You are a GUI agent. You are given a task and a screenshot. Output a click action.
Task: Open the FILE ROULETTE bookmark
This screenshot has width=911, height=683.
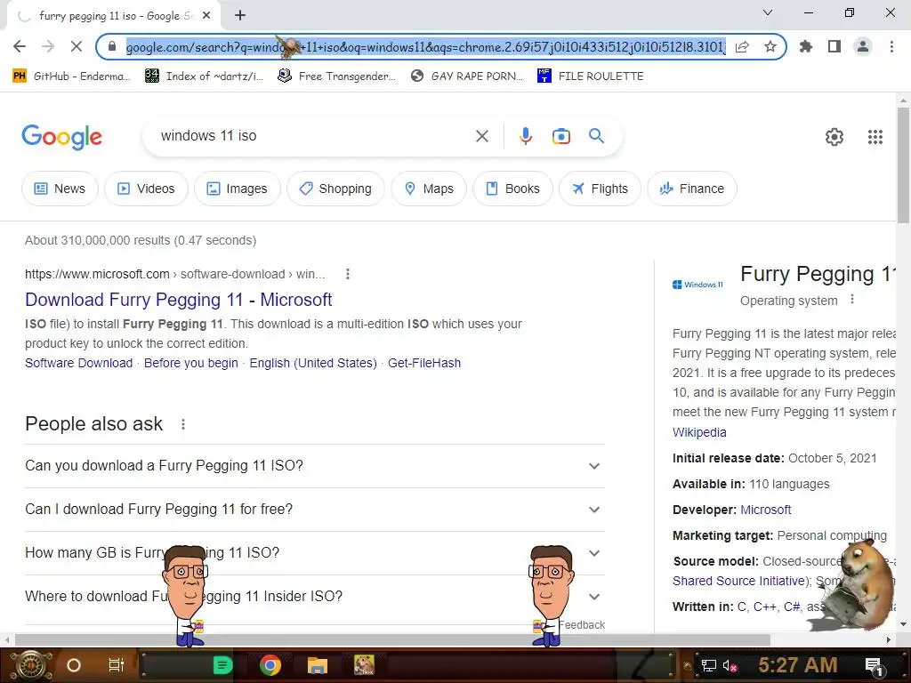coord(591,76)
